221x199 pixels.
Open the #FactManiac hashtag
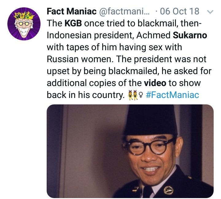point(172,95)
